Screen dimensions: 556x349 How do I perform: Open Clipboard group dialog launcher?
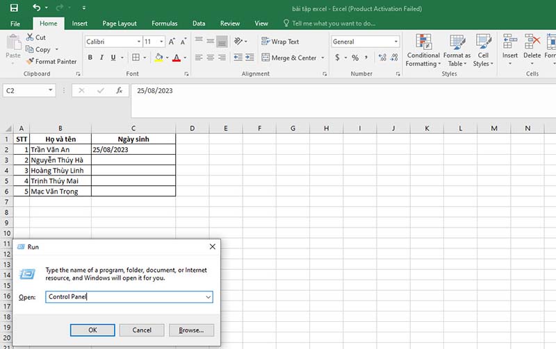click(x=78, y=74)
